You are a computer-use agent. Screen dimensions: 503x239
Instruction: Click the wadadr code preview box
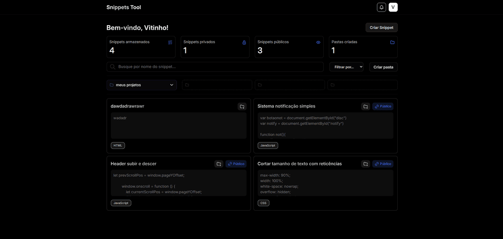click(179, 125)
